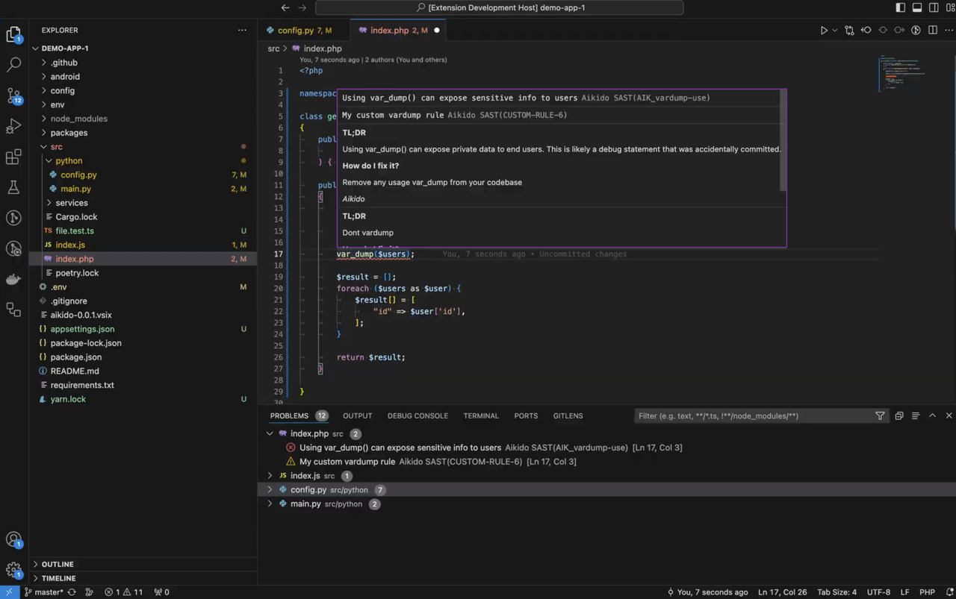Switch to the Terminal panel tab
Image resolution: width=956 pixels, height=599 pixels.
480,415
